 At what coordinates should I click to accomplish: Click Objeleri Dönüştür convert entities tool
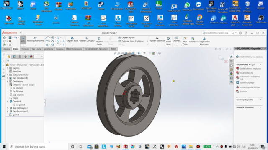[87, 39]
